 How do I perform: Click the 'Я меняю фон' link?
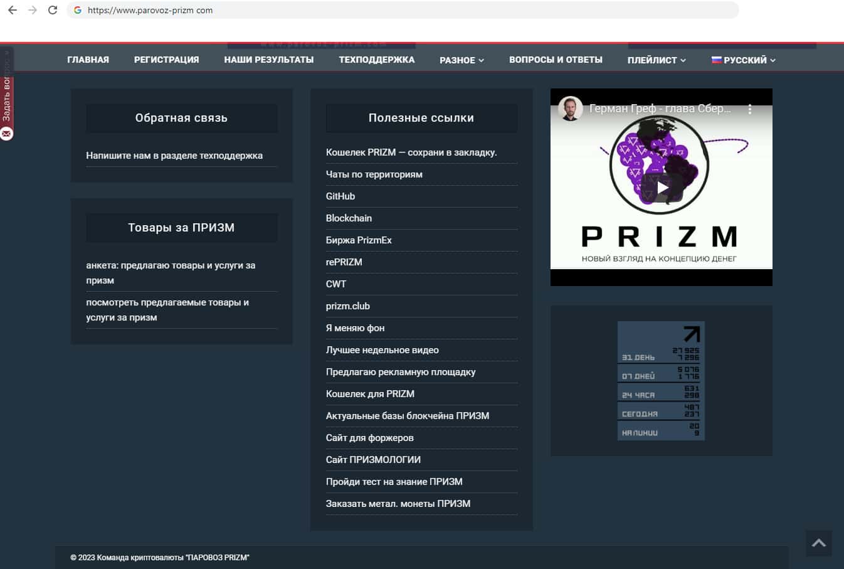(x=356, y=328)
